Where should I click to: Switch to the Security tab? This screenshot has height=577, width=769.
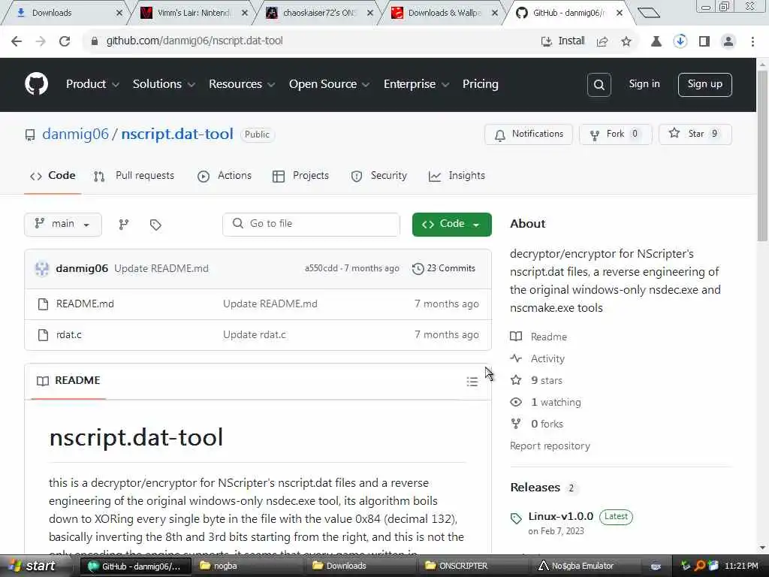(x=379, y=176)
